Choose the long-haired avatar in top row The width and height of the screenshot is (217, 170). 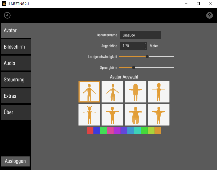[x=136, y=92]
